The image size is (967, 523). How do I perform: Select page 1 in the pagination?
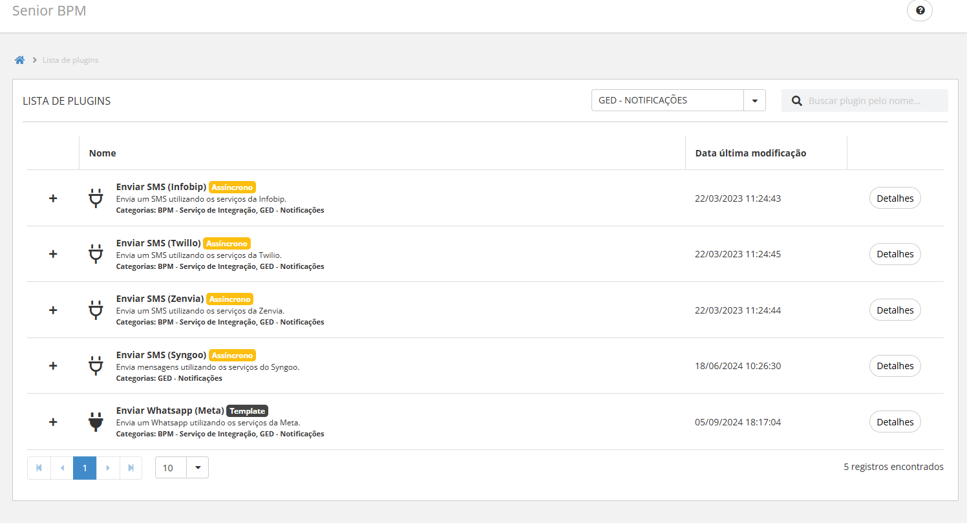point(85,467)
